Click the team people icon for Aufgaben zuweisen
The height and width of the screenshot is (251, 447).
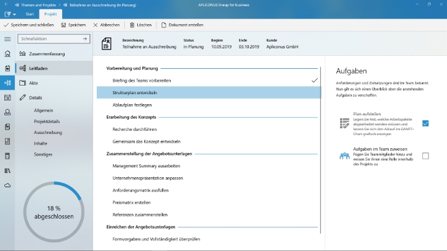tap(345, 156)
